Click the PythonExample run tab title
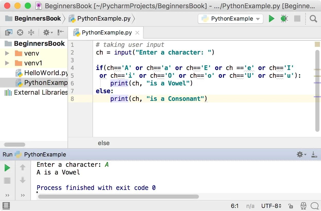321x211 pixels. tap(45, 154)
